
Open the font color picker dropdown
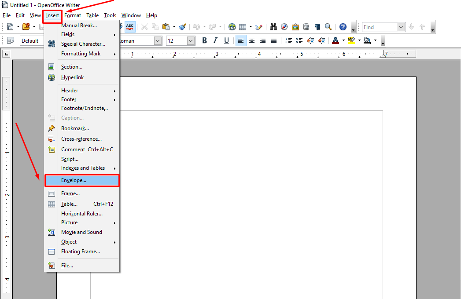click(344, 40)
